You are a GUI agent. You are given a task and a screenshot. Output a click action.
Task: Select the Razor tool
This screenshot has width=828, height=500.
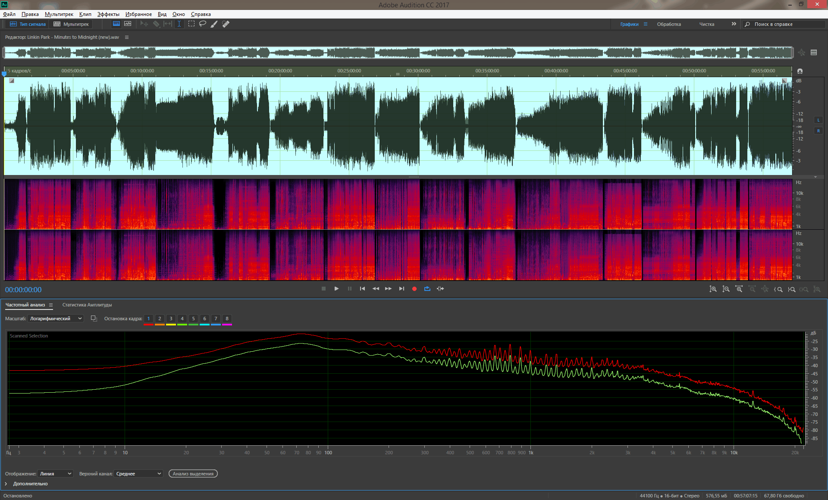coord(156,24)
